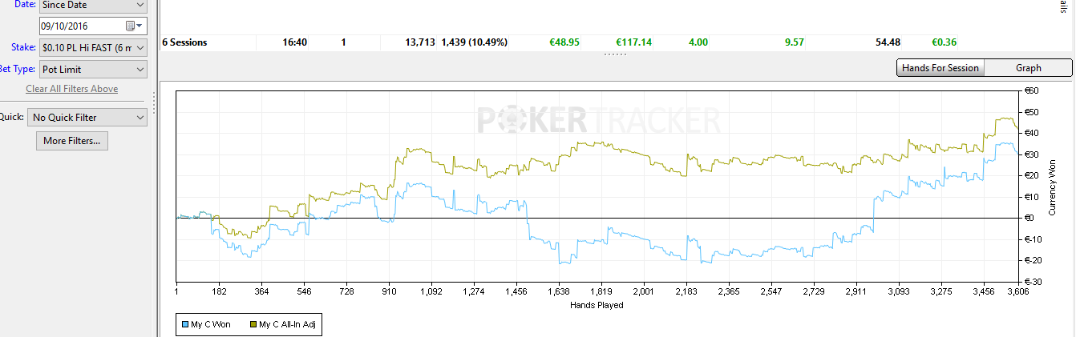The height and width of the screenshot is (337, 1076).
Task: Click blue My C Won legend swatch
Action: pos(184,324)
